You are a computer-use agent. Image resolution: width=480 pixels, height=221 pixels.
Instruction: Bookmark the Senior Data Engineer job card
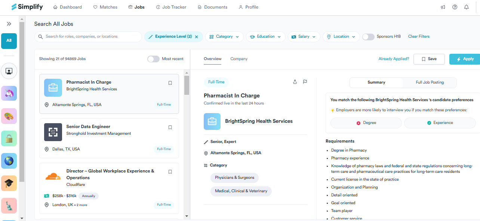pyautogui.click(x=170, y=127)
